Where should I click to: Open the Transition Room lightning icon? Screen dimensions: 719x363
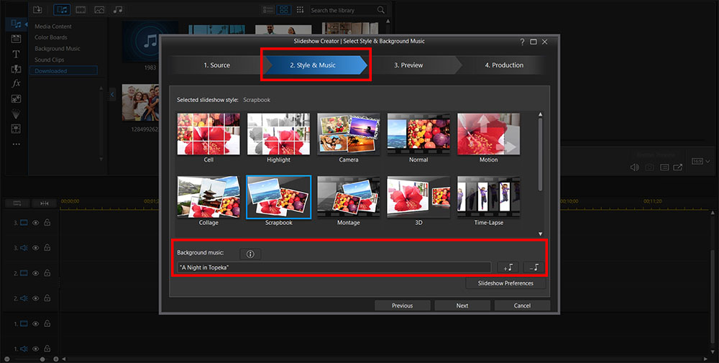[x=16, y=69]
